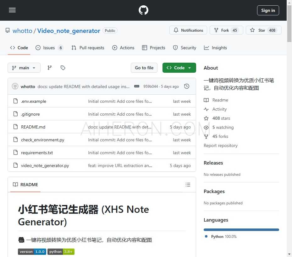Open the Security tab
The image size is (292, 257).
pos(185,48)
